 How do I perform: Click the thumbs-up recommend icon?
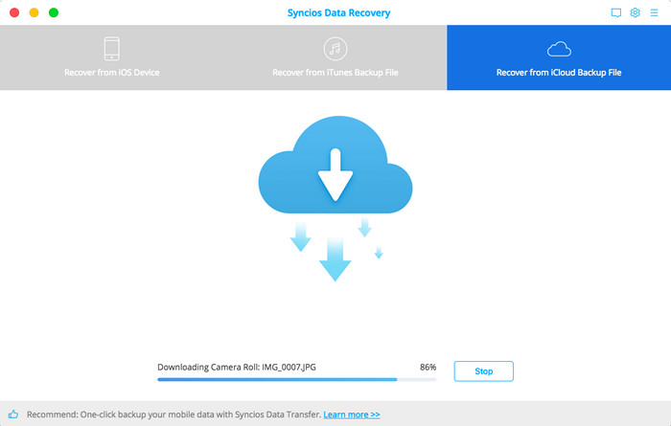(x=13, y=415)
